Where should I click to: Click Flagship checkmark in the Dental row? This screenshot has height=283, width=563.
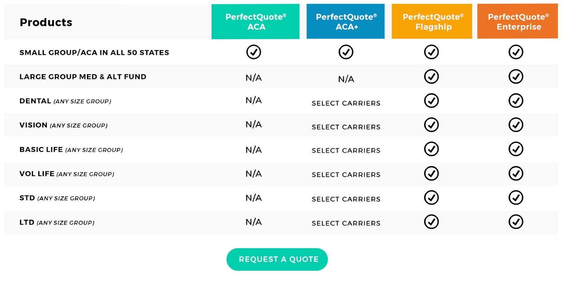431,101
